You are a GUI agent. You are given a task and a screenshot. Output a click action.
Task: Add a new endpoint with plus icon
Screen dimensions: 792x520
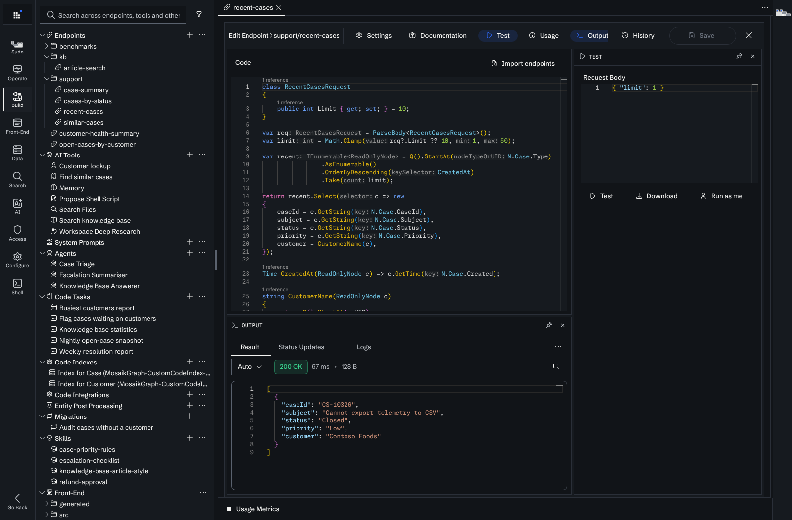point(190,35)
